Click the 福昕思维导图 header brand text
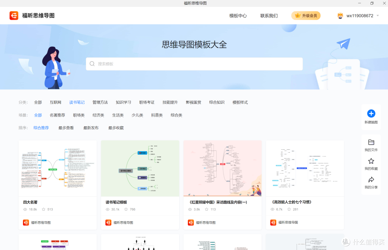 click(38, 15)
